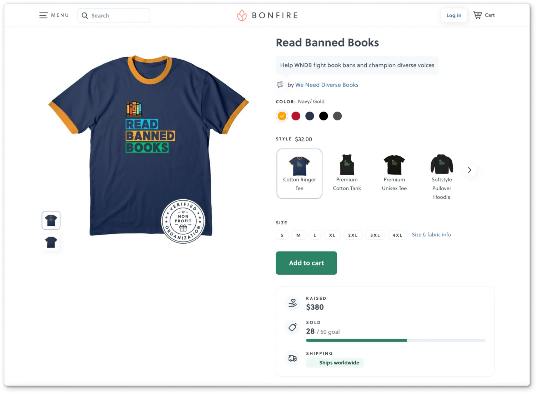The image size is (537, 394).
Task: Type in the Search field
Action: [118, 16]
